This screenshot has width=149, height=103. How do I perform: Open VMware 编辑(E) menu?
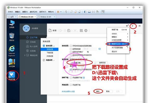tap(18, 12)
